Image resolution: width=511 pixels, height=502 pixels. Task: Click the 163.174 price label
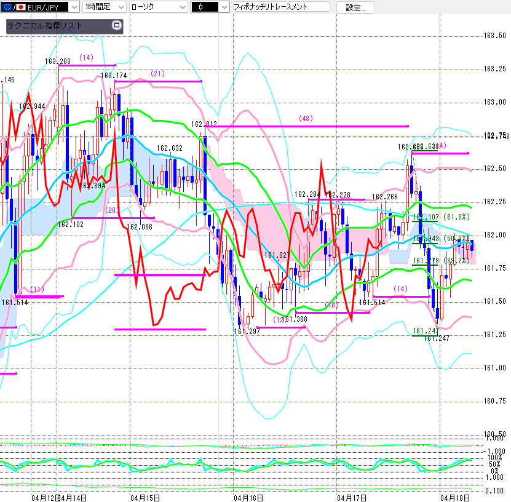[x=114, y=76]
